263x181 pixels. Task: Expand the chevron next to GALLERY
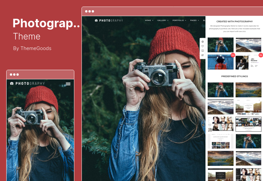(168, 20)
